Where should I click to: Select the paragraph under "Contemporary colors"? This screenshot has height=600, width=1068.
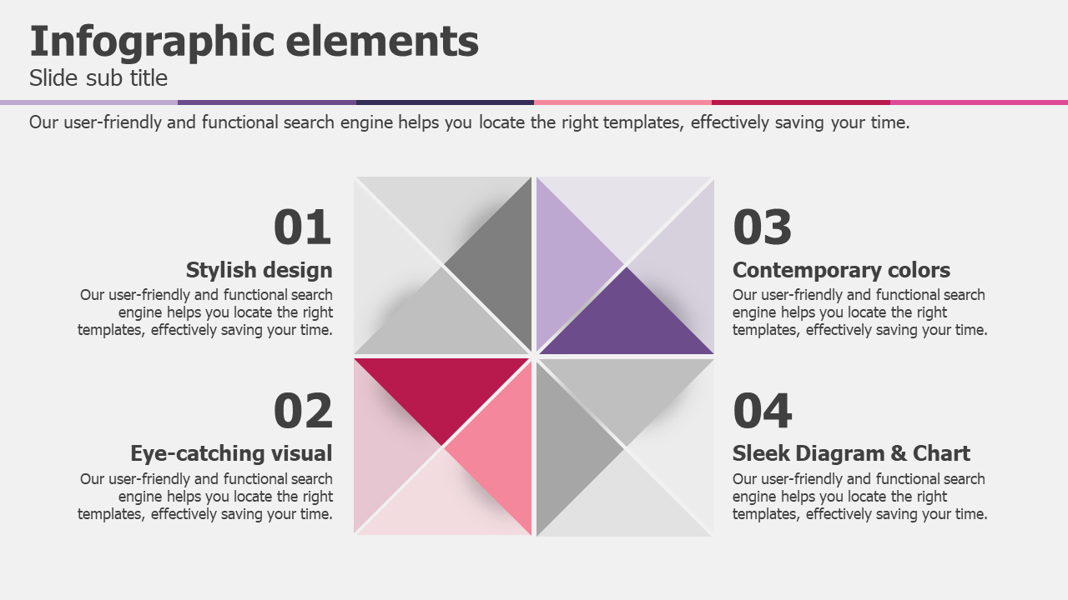tap(859, 312)
